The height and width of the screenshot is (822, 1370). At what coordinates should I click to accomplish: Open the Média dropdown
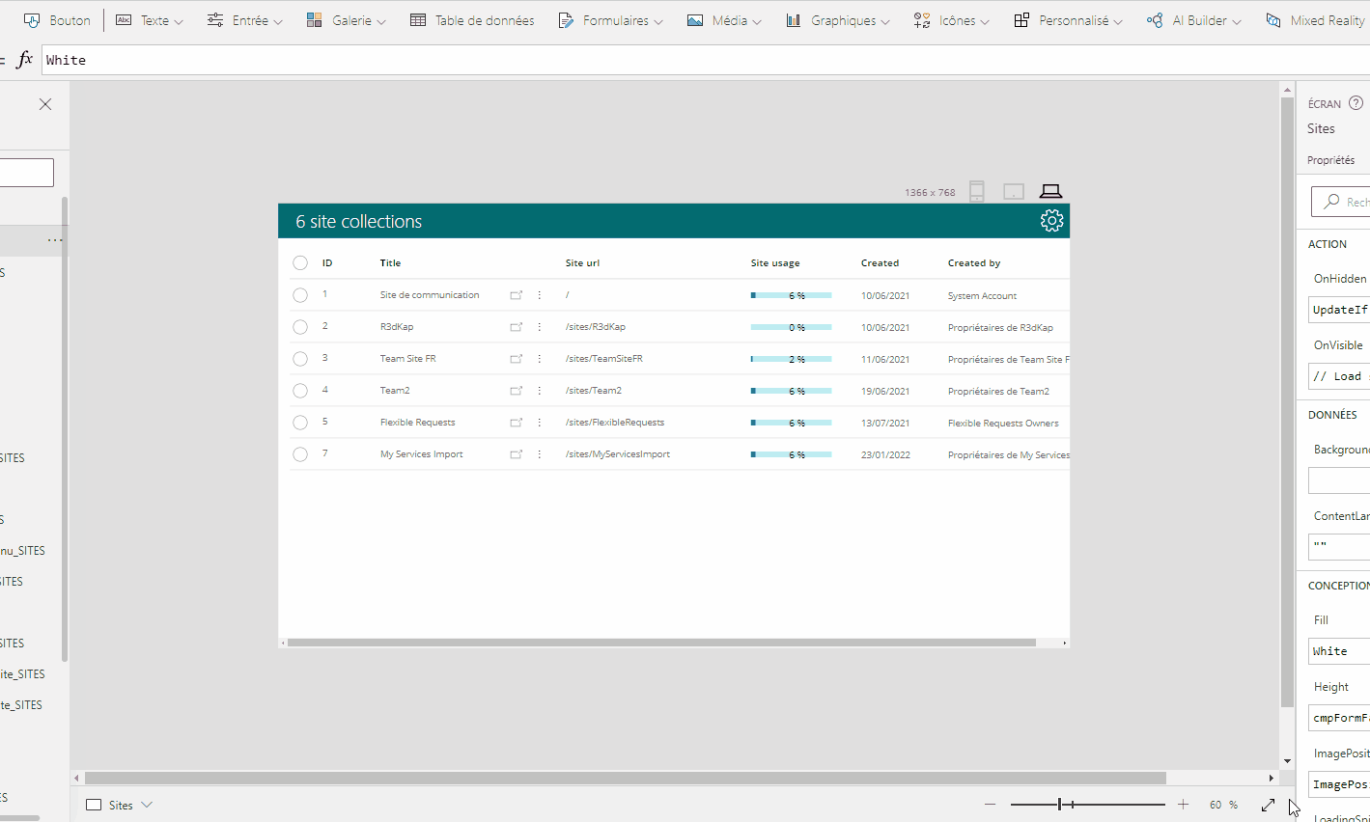click(x=724, y=20)
